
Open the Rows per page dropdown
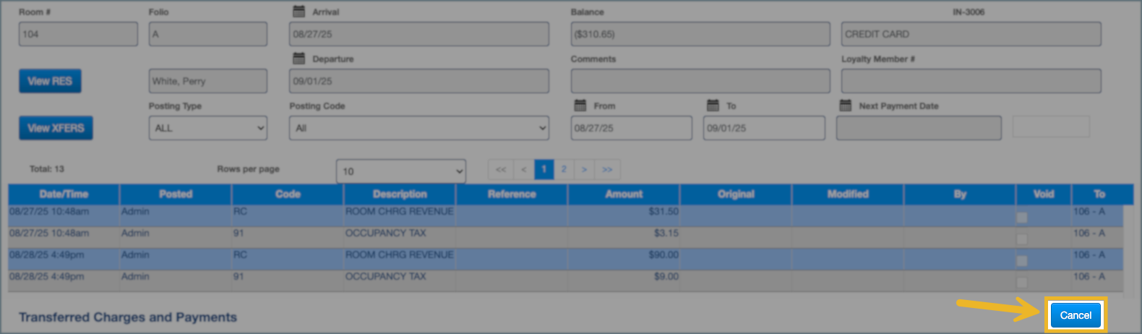400,171
